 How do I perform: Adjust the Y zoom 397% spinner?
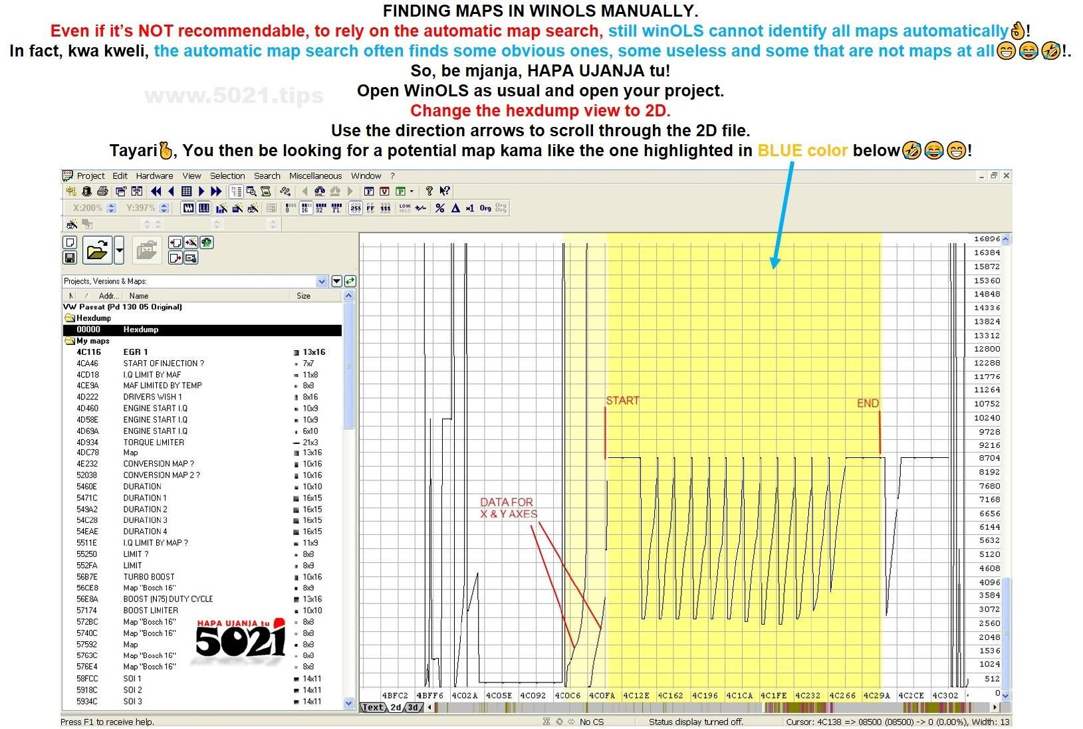pyautogui.click(x=165, y=208)
